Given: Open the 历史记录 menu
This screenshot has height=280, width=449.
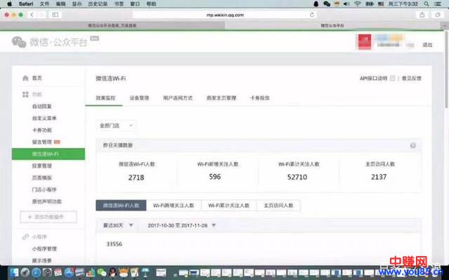Looking at the screenshot, I should pyautogui.click(x=98, y=4).
